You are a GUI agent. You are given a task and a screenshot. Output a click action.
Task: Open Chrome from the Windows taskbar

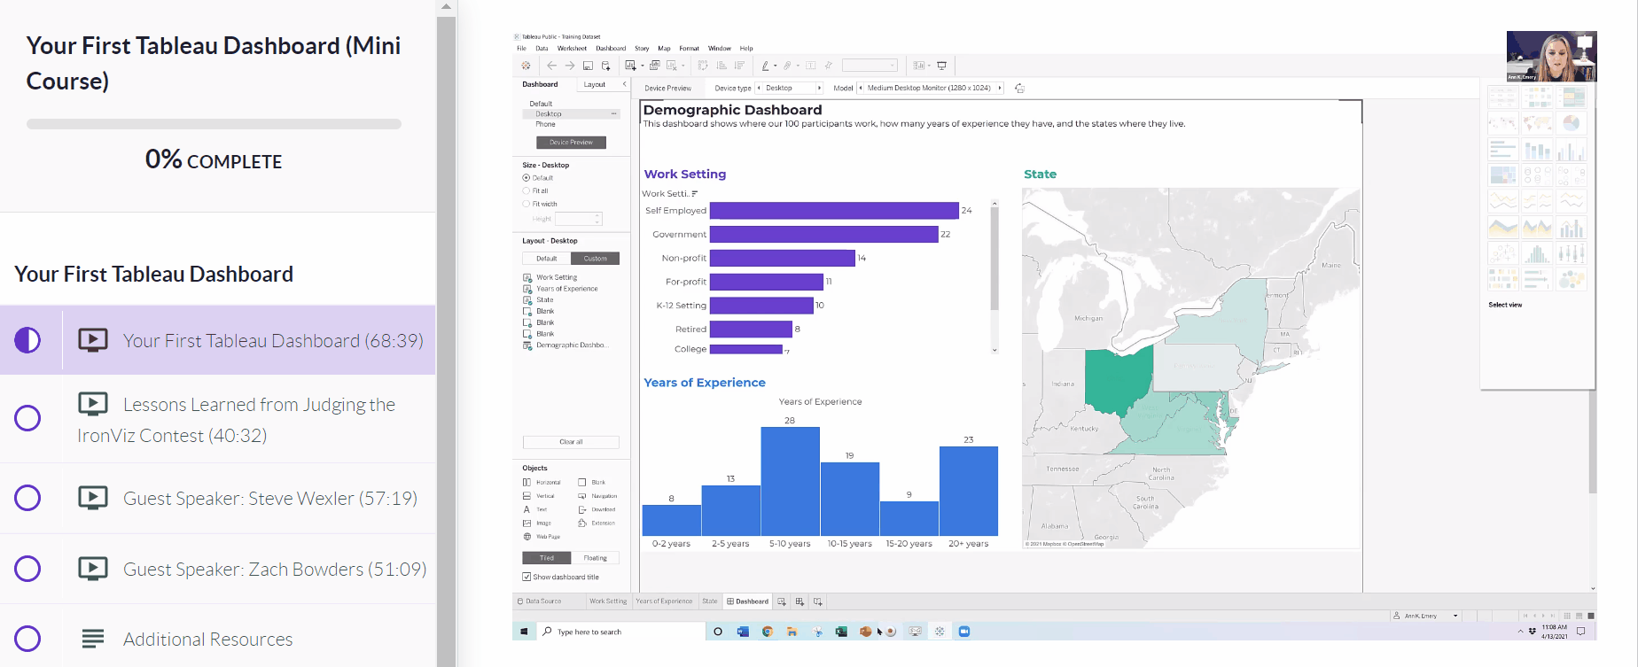coord(768,632)
